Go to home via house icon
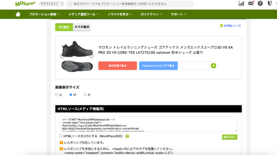This screenshot has width=277, height=155. click(18, 14)
